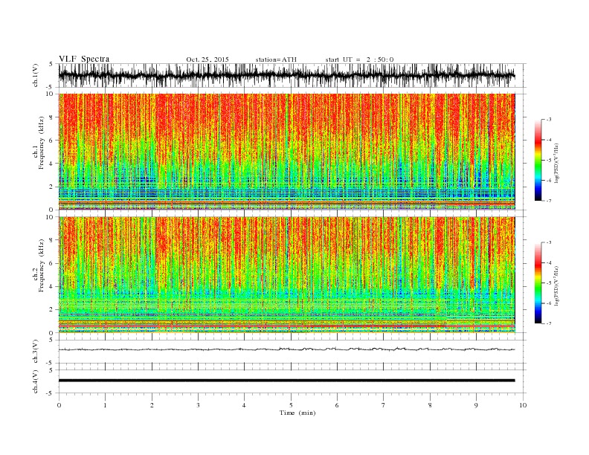Click the "-3" label on ch.2 color scale

tap(548, 242)
